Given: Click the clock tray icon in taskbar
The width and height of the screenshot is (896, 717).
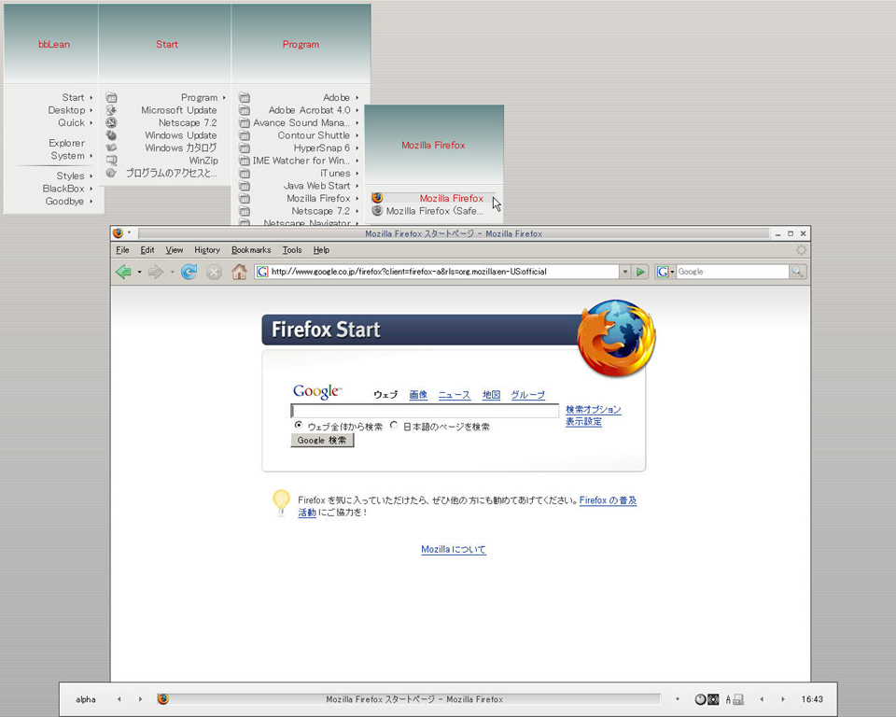Looking at the screenshot, I should coord(700,699).
